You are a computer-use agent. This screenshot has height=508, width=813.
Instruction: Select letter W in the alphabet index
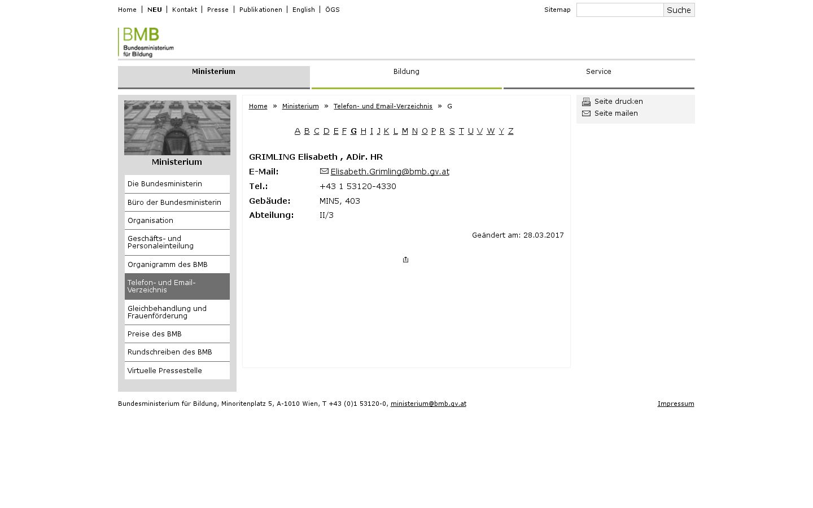491,131
